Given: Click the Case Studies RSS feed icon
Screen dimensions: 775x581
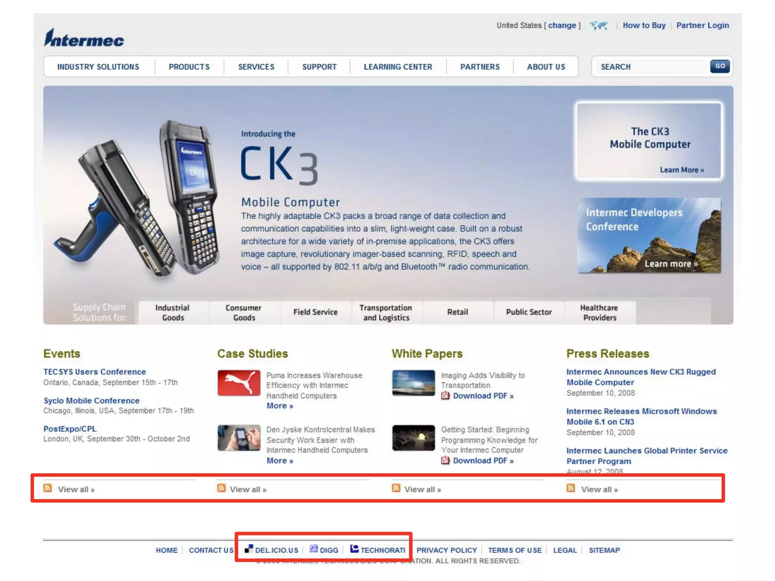Looking at the screenshot, I should (x=221, y=488).
